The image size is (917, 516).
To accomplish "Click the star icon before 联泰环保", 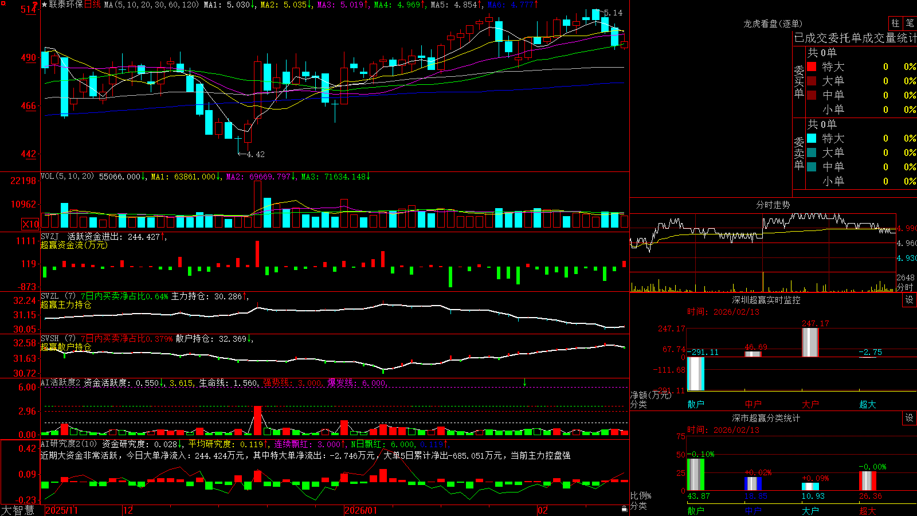I will point(45,5).
